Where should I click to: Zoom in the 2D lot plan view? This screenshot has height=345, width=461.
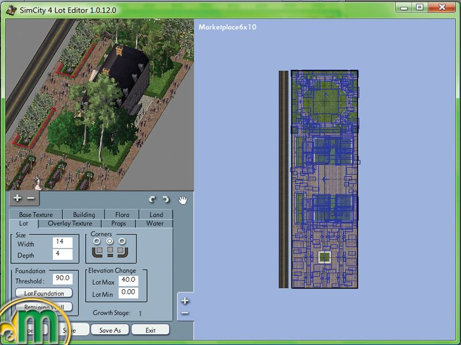point(185,301)
